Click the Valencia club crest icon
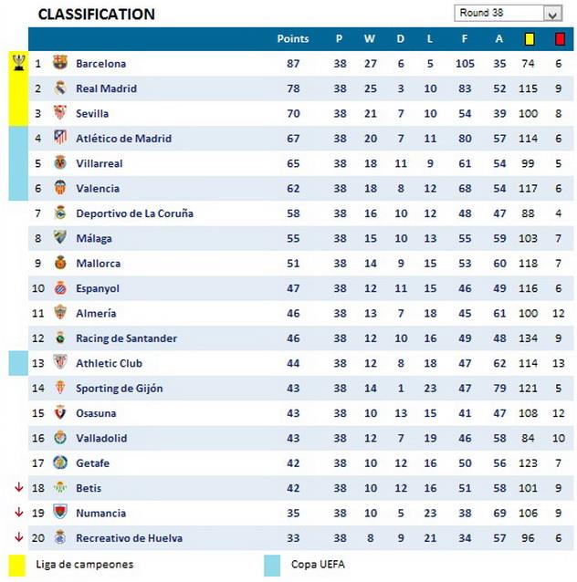Screen dimensions: 577x582 [60, 188]
